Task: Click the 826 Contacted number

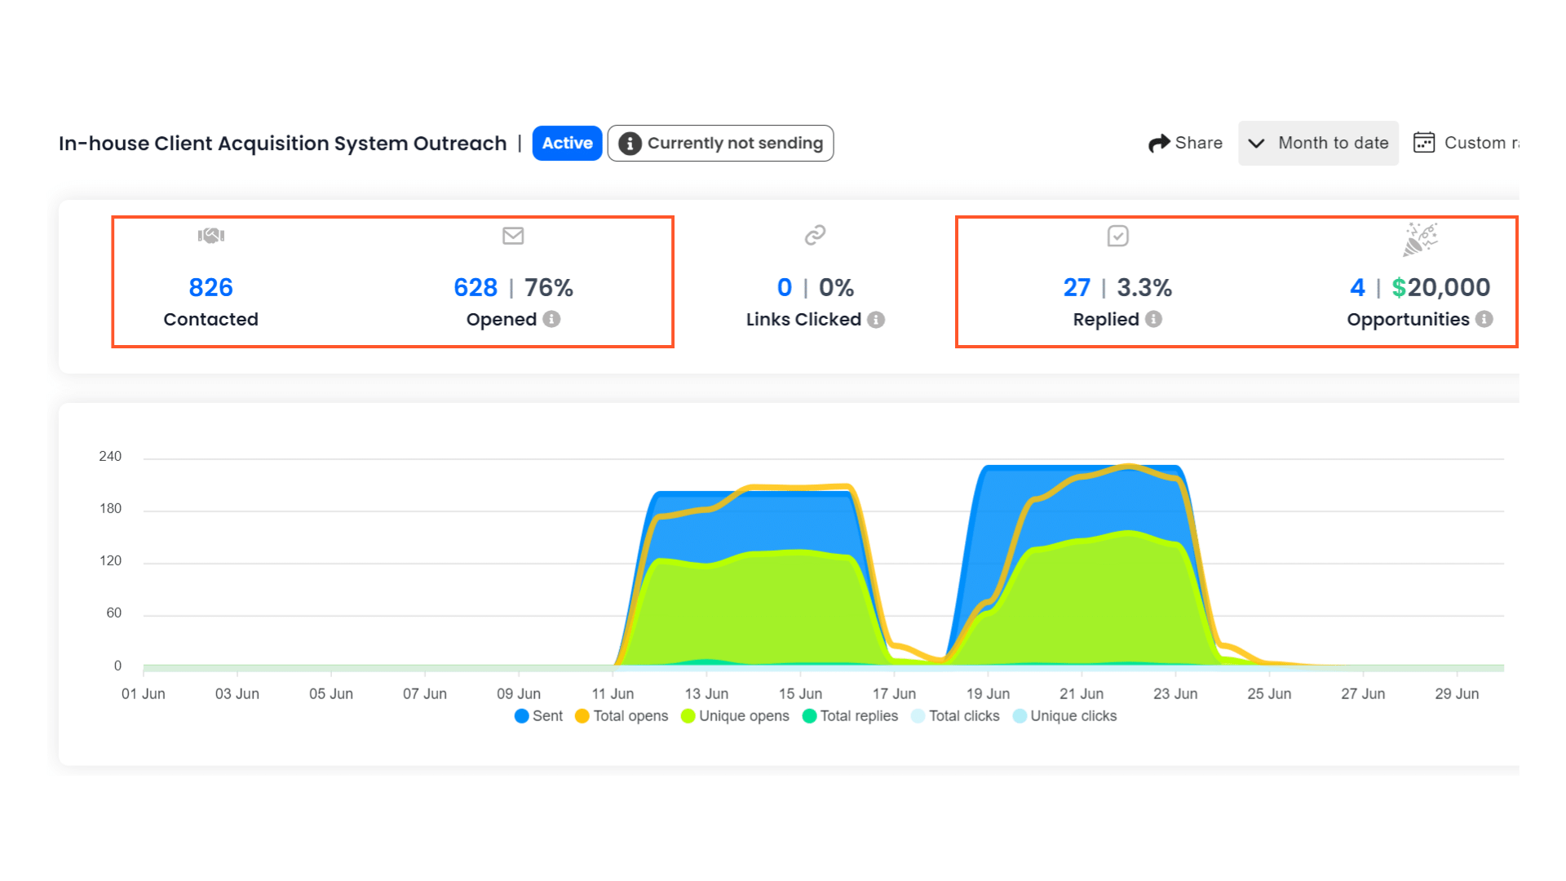Action: click(210, 287)
